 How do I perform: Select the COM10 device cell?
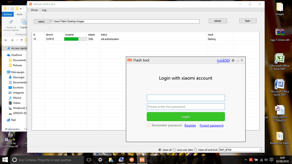[x=50, y=39]
